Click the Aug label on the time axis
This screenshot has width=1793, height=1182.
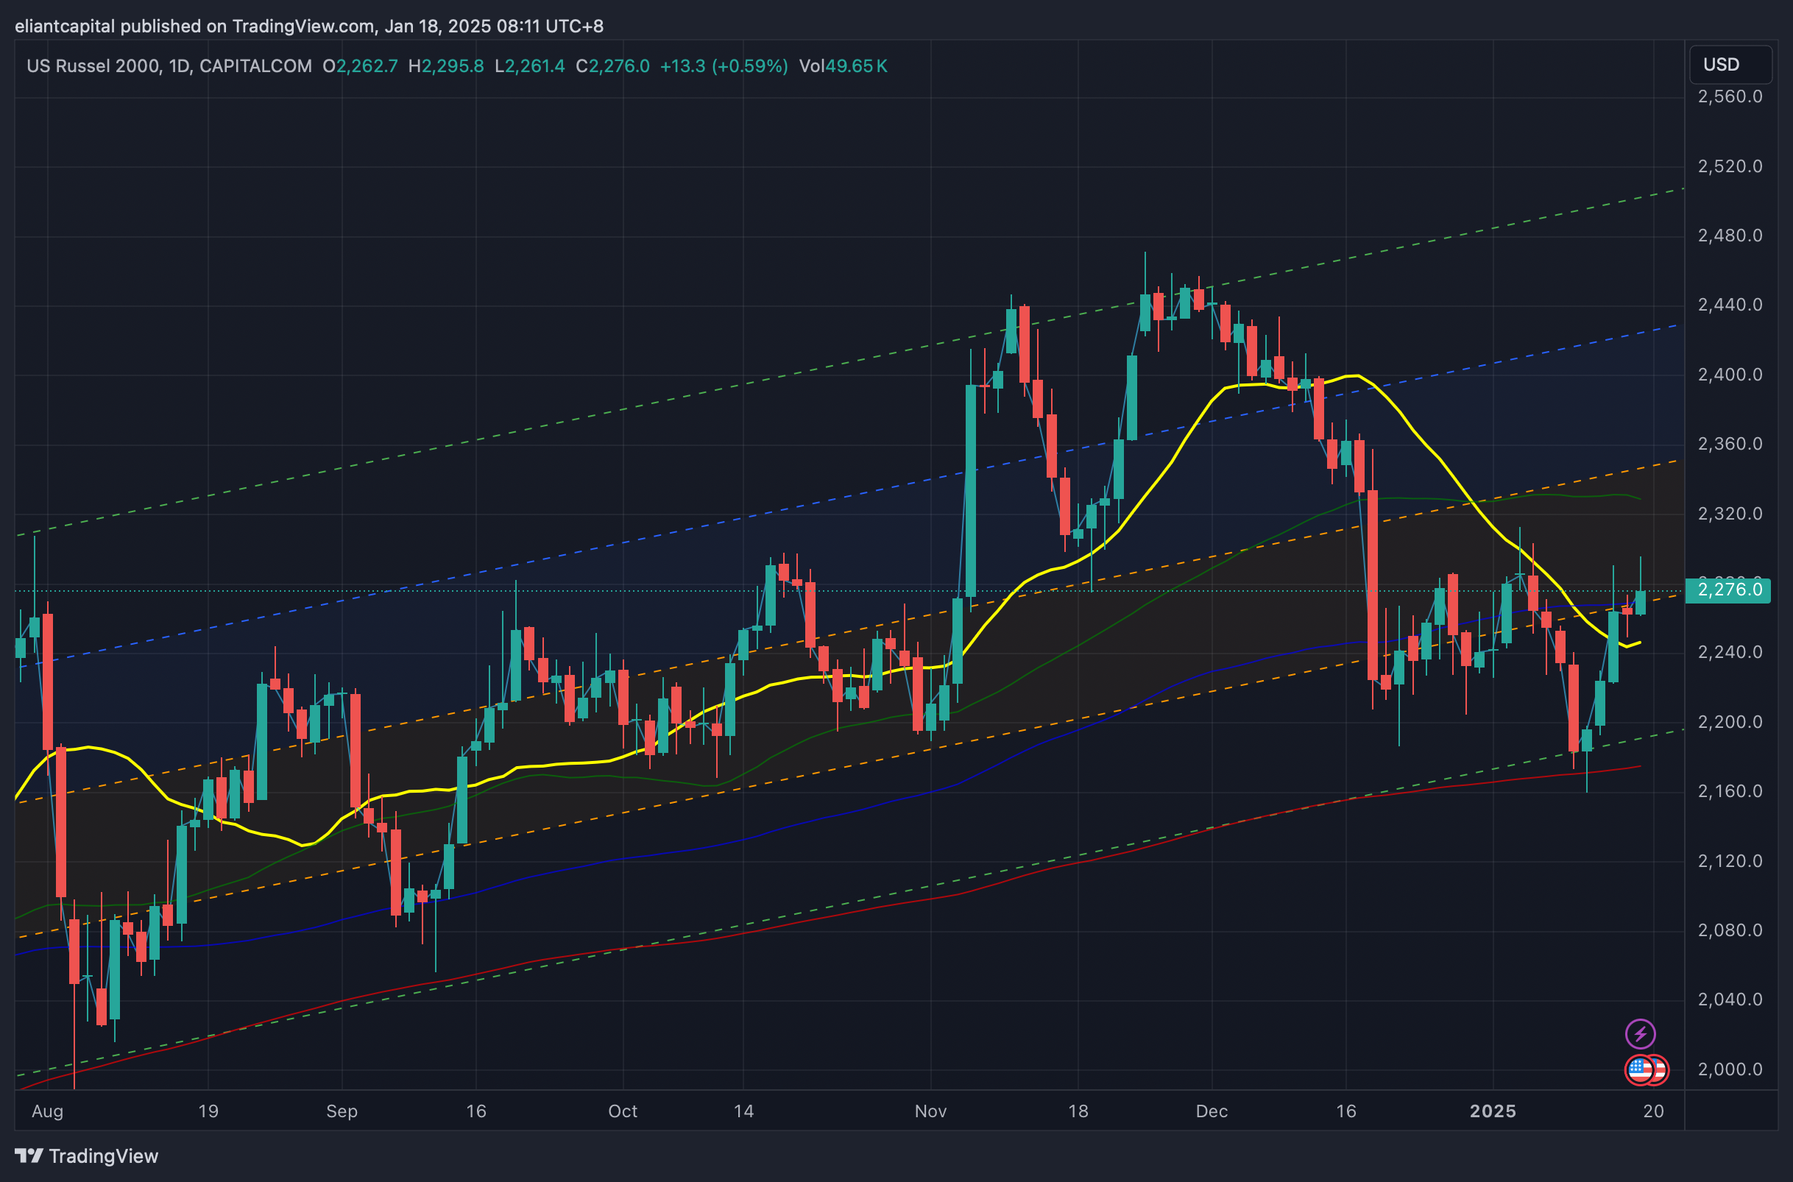[x=48, y=1111]
